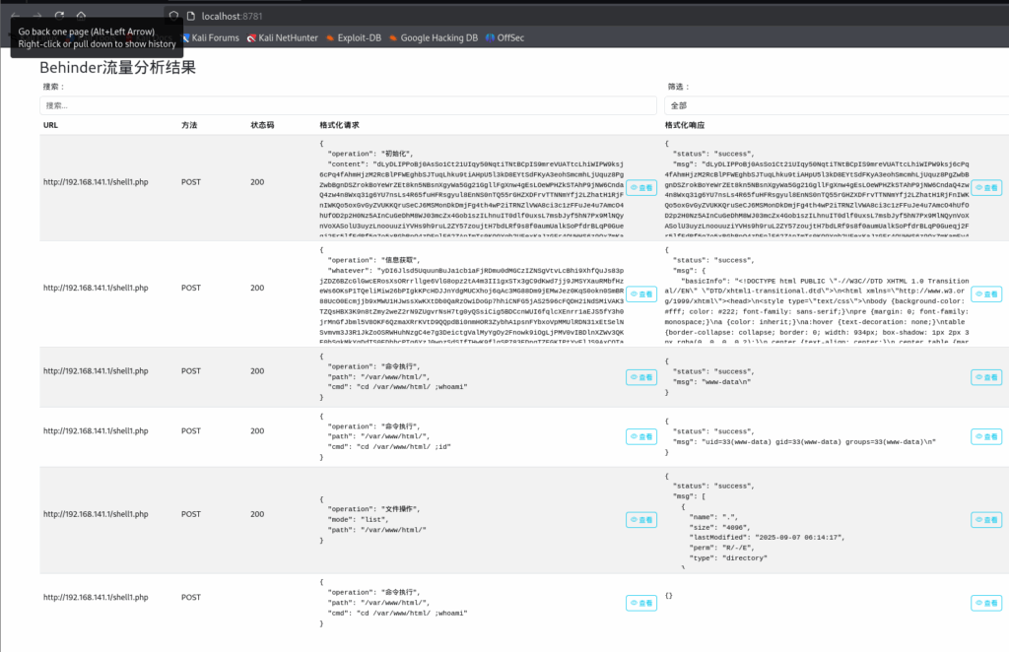Click the "www-data\n" msg response text
Screen dimensions: 1009x652
pyautogui.click(x=712, y=382)
